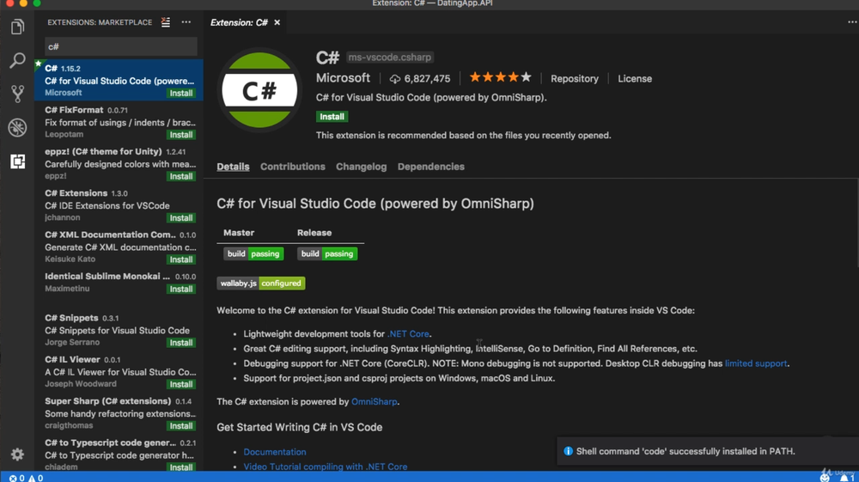Open the Documentation link
Viewport: 859px width, 482px height.
[275, 452]
